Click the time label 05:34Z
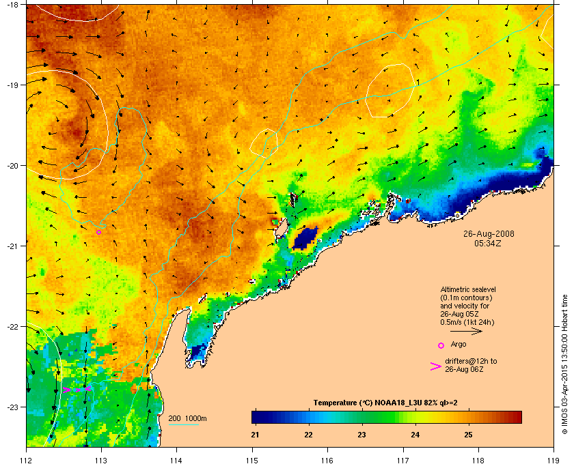This screenshot has height=464, width=574. click(488, 243)
